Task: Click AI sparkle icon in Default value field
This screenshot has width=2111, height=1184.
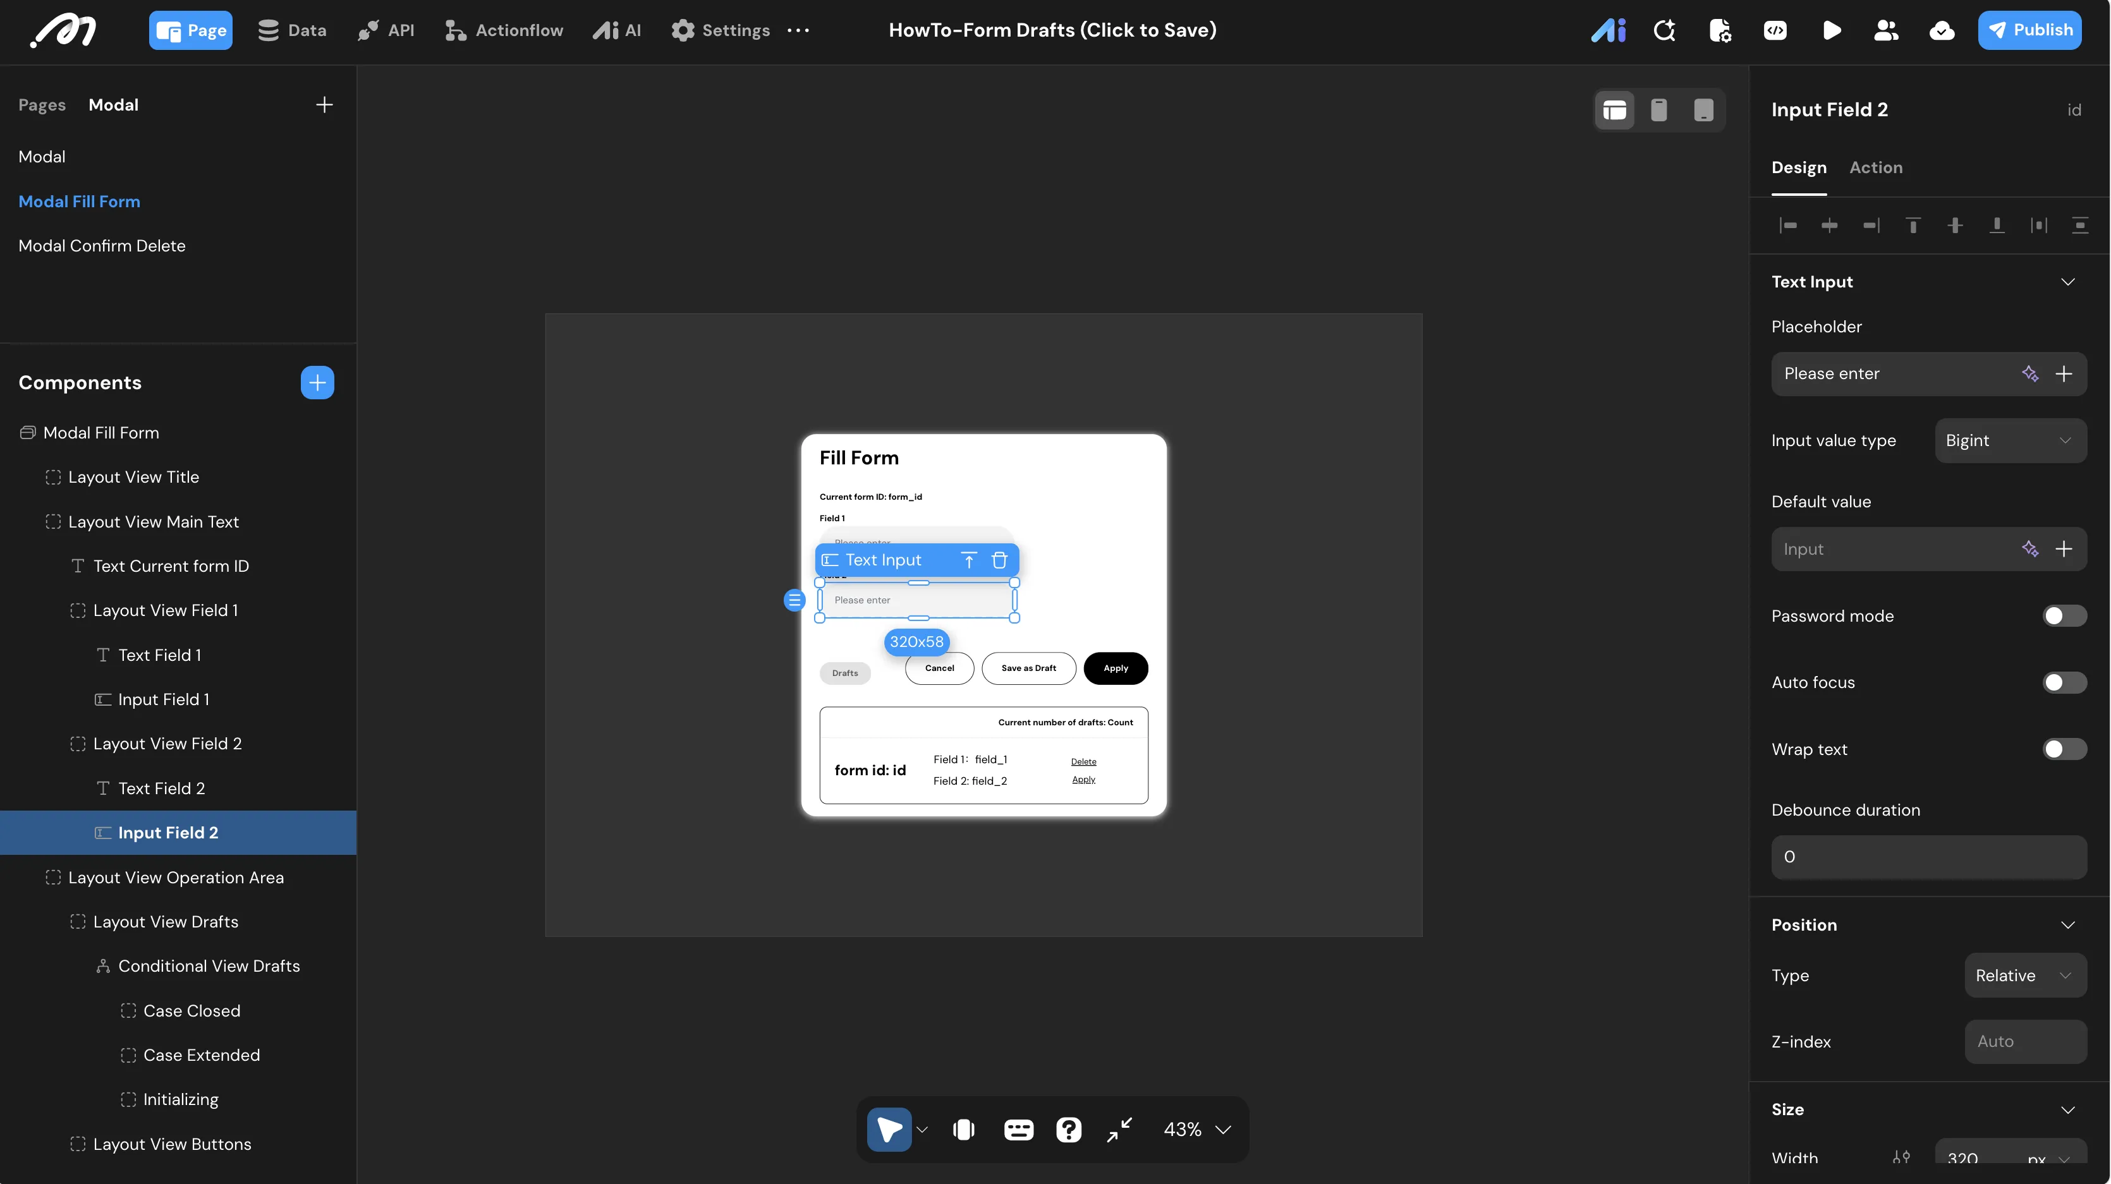Action: pyautogui.click(x=2030, y=549)
